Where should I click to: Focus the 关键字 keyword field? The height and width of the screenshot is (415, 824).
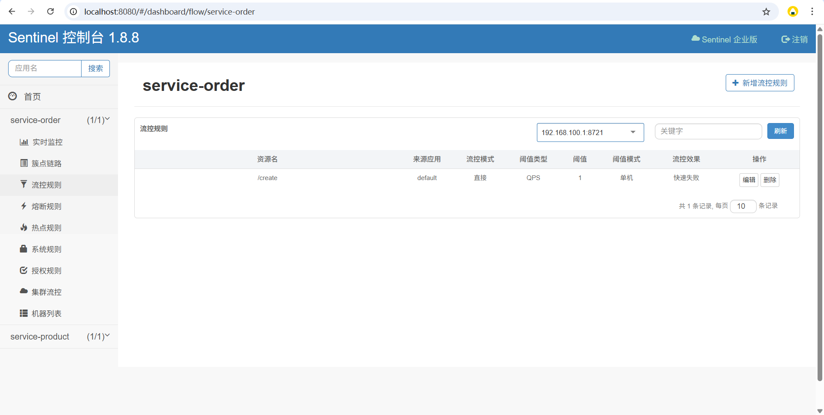tap(708, 131)
